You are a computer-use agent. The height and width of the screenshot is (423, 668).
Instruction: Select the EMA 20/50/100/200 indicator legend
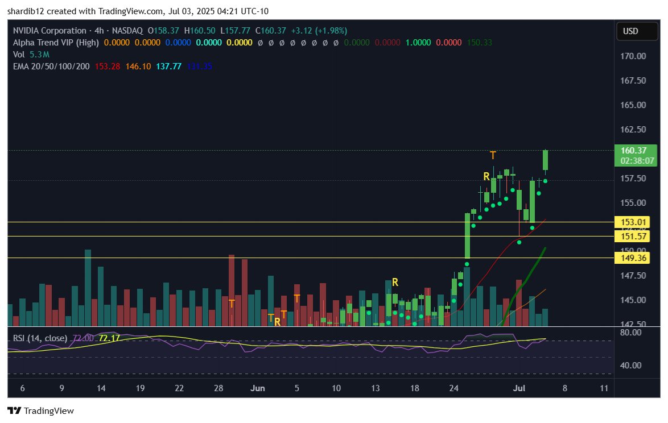tap(51, 67)
